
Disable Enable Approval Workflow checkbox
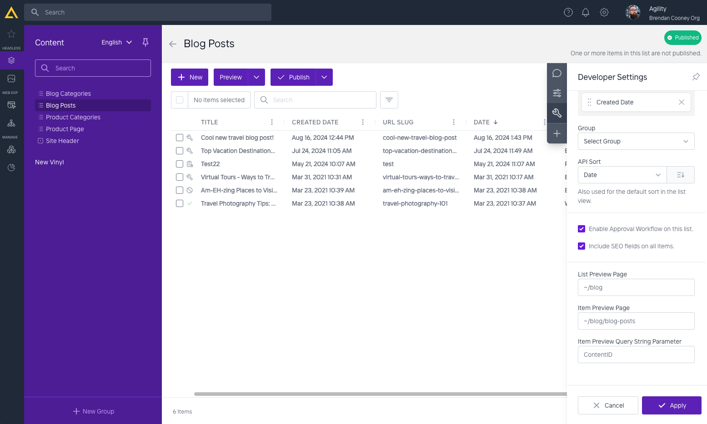582,229
